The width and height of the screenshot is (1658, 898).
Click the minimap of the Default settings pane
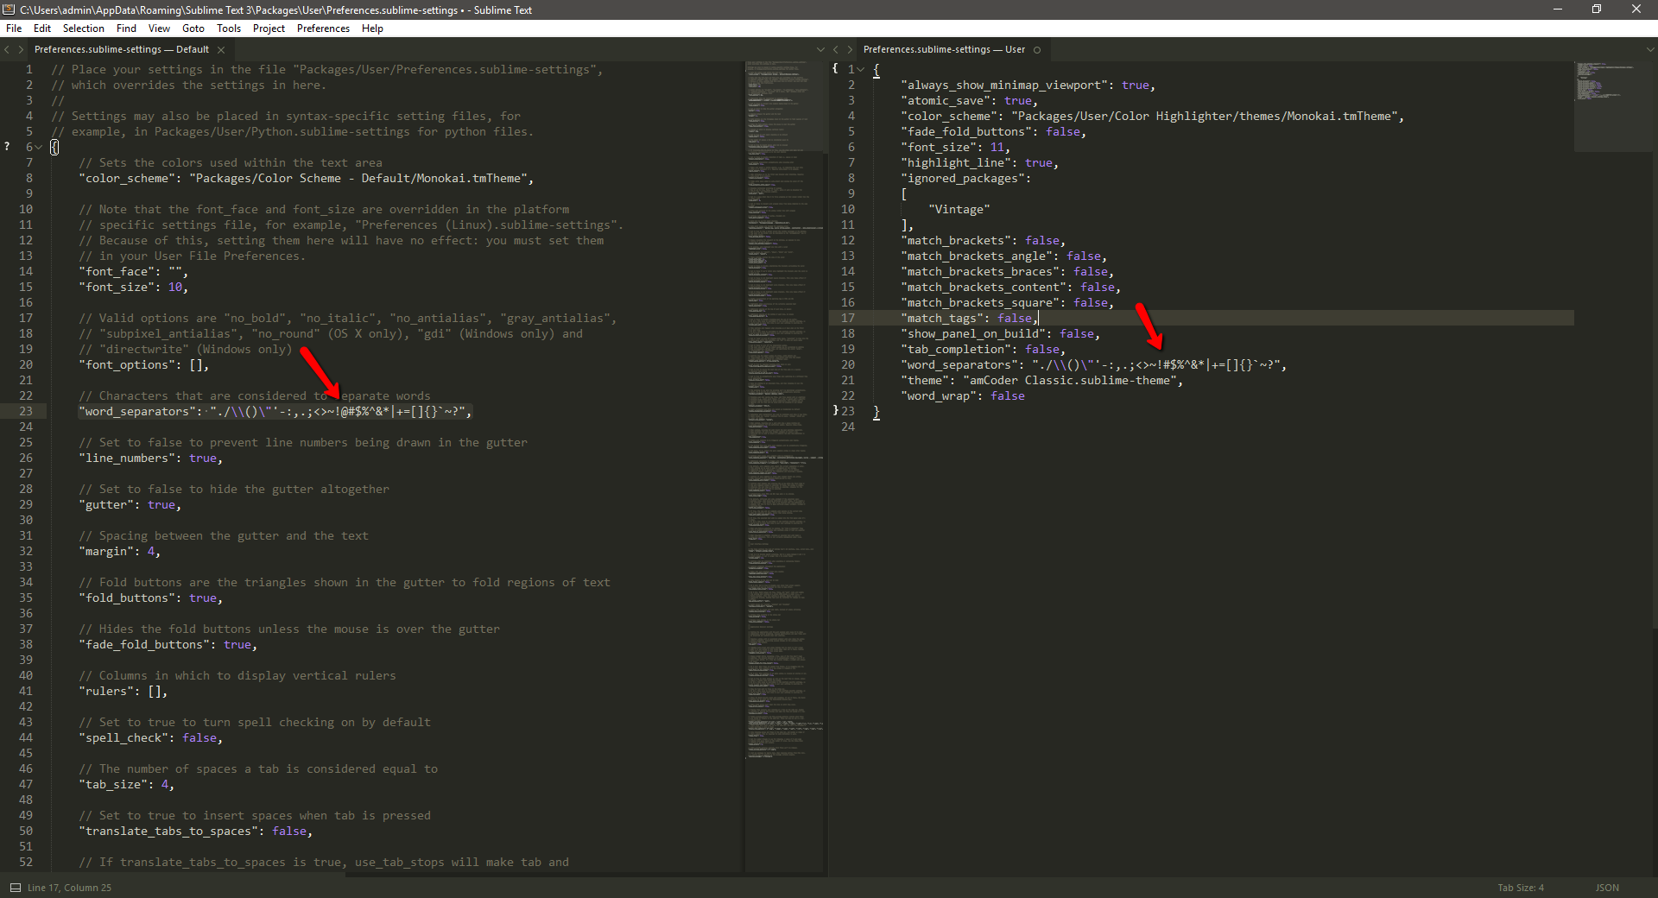point(785,410)
